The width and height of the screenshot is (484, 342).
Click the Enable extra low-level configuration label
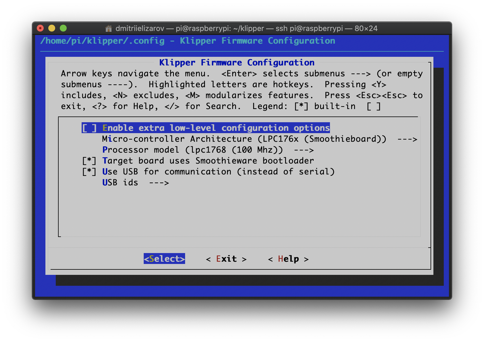(216, 128)
